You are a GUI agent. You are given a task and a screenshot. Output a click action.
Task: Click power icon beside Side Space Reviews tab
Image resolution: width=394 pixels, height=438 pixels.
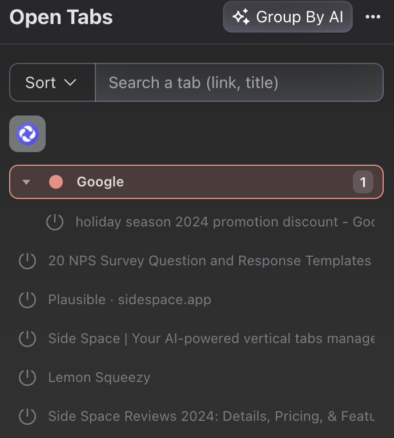[27, 416]
